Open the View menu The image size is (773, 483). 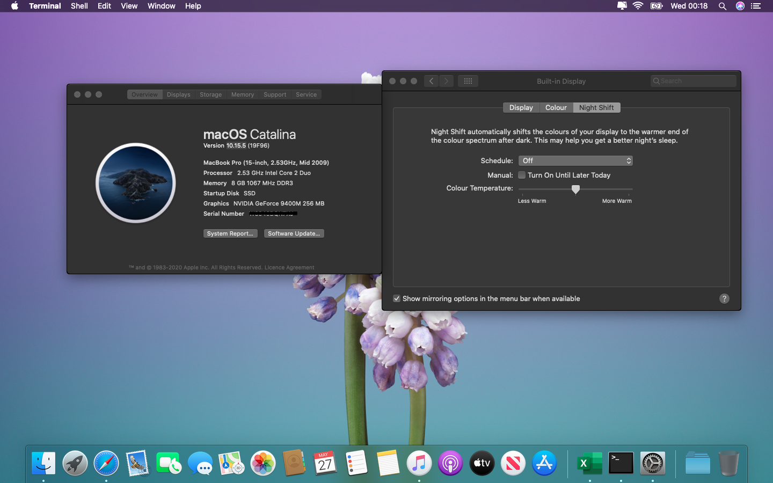pyautogui.click(x=129, y=6)
